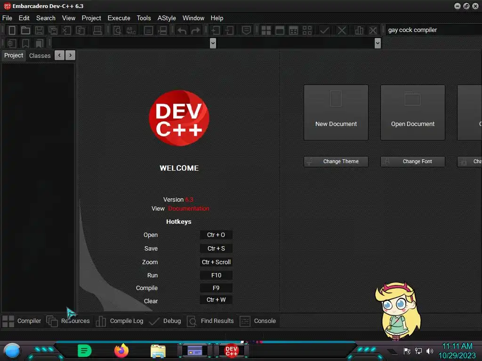482x361 pixels.
Task: Click the Start orb button
Action: pyautogui.click(x=12, y=351)
